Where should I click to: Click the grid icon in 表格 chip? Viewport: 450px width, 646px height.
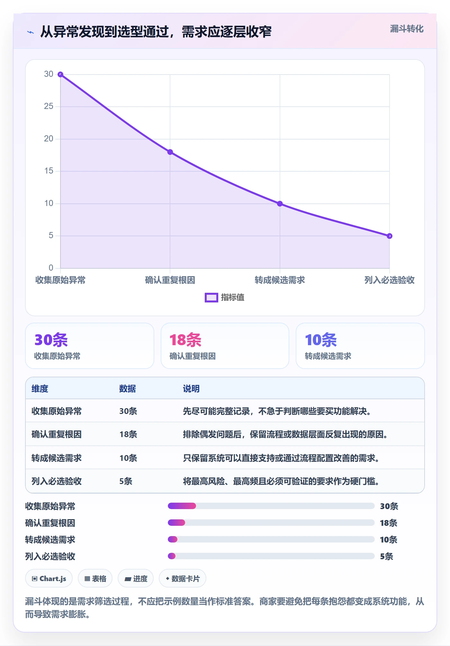pos(87,579)
